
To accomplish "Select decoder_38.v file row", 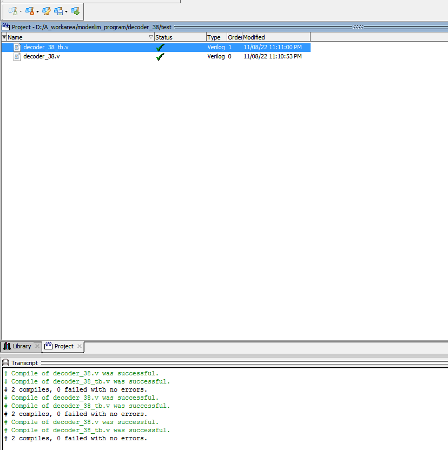I will (x=156, y=57).
